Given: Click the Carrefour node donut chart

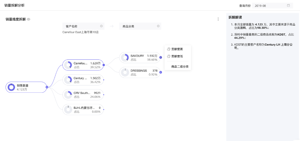Looking at the screenshot, I should (x=68, y=65).
